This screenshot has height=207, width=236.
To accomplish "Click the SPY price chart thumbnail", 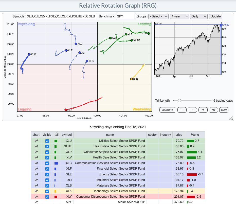I will tap(188, 48).
